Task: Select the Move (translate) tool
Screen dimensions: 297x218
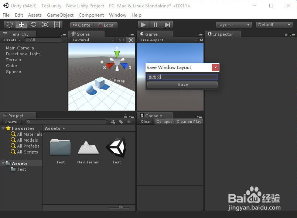Action: (x=21, y=25)
